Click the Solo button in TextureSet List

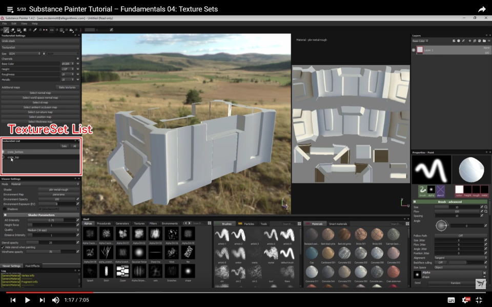(64, 146)
